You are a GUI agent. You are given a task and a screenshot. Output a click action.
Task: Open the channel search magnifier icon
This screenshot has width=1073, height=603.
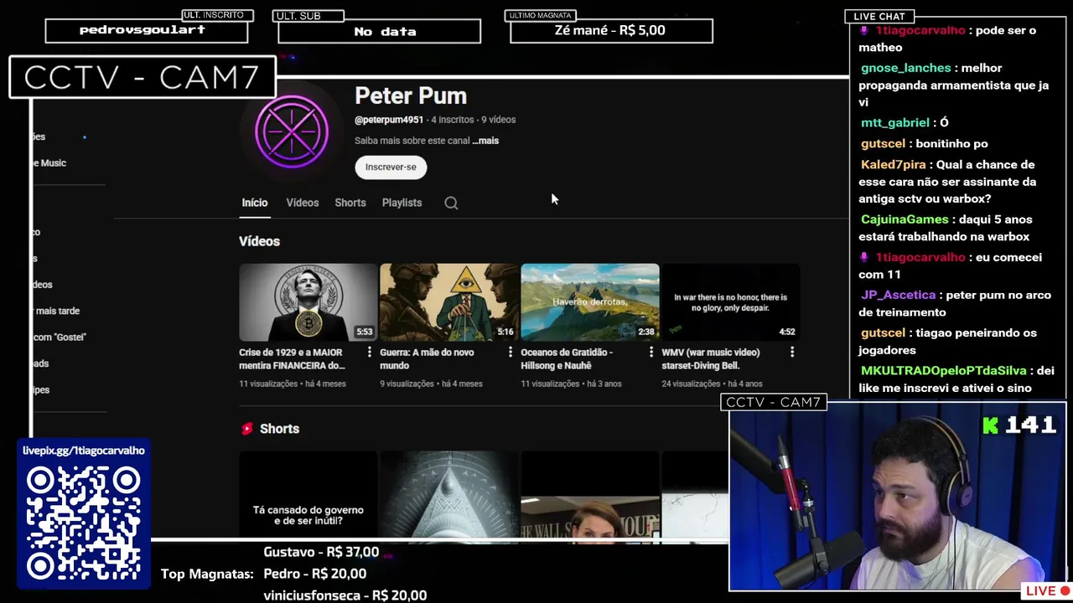click(451, 203)
